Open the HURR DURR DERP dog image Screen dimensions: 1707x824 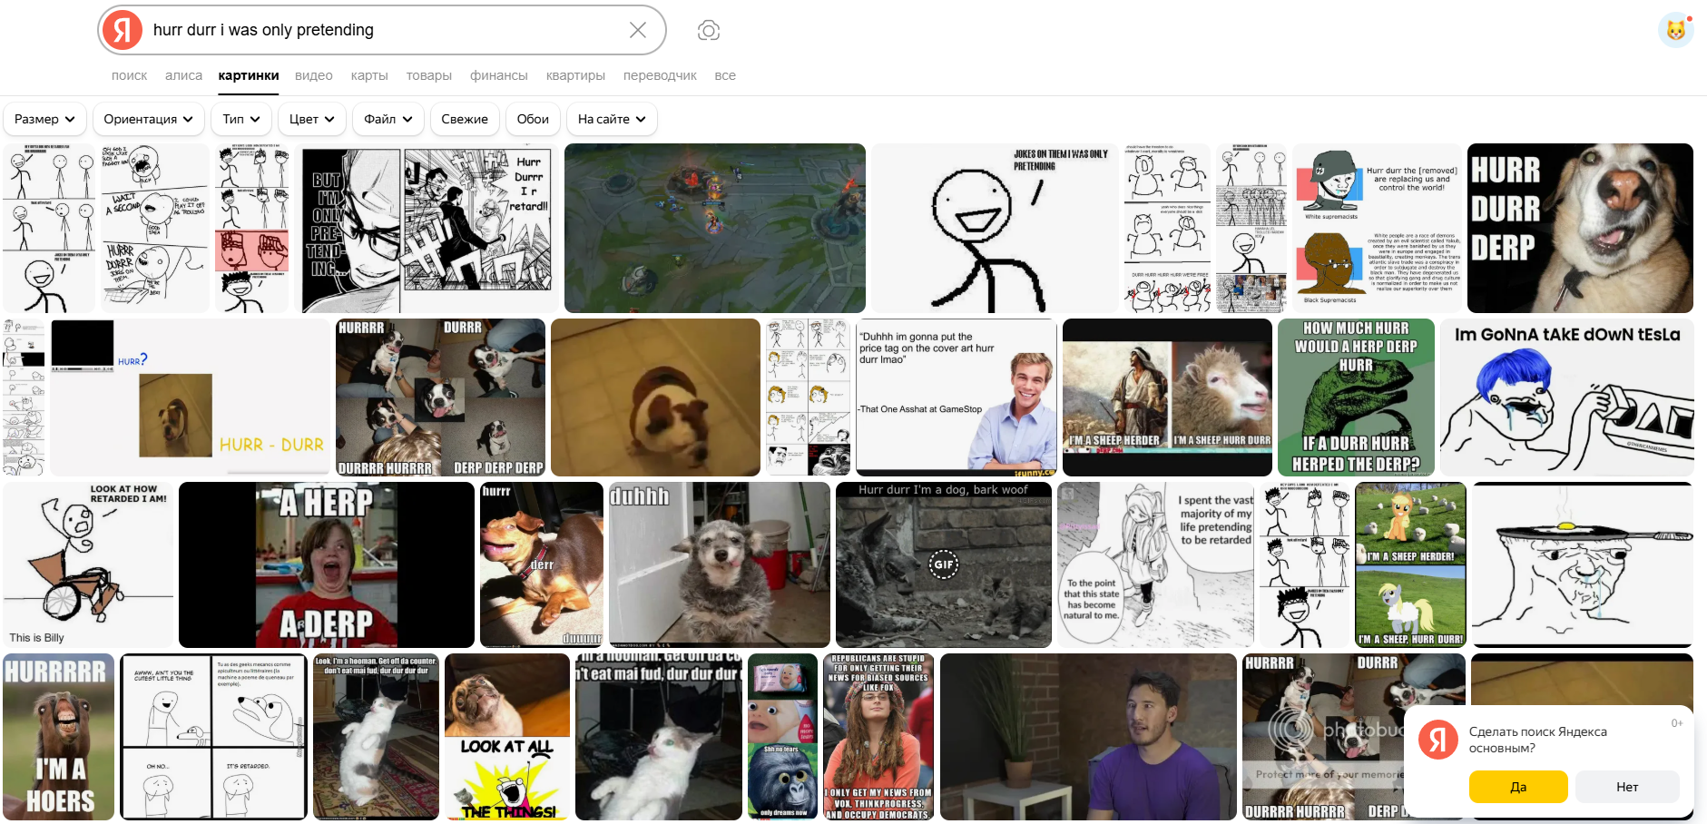coord(1580,229)
